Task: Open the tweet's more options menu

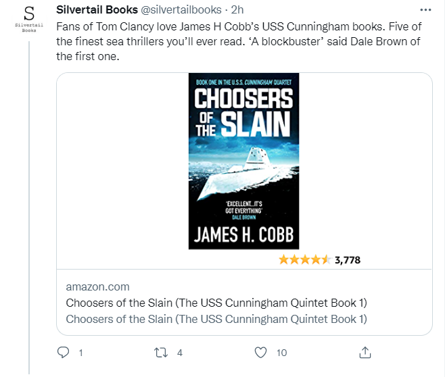Action: (x=424, y=10)
